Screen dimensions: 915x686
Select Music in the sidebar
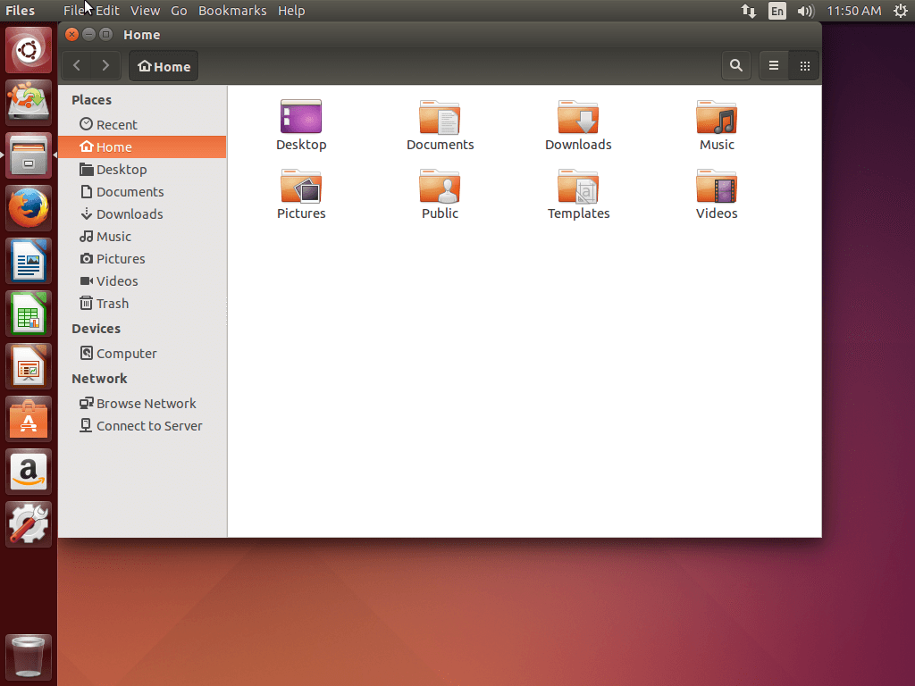click(x=142, y=236)
